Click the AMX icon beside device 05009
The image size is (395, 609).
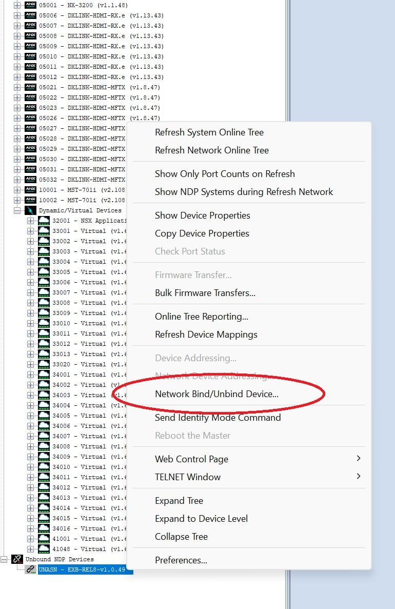click(30, 46)
